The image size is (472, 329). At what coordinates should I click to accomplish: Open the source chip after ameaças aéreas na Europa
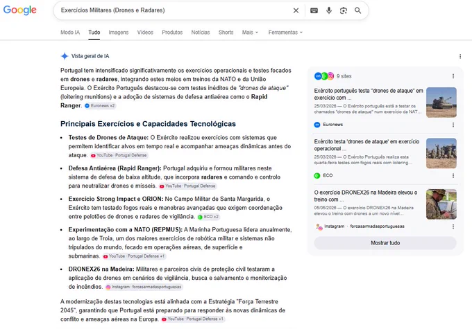click(193, 319)
